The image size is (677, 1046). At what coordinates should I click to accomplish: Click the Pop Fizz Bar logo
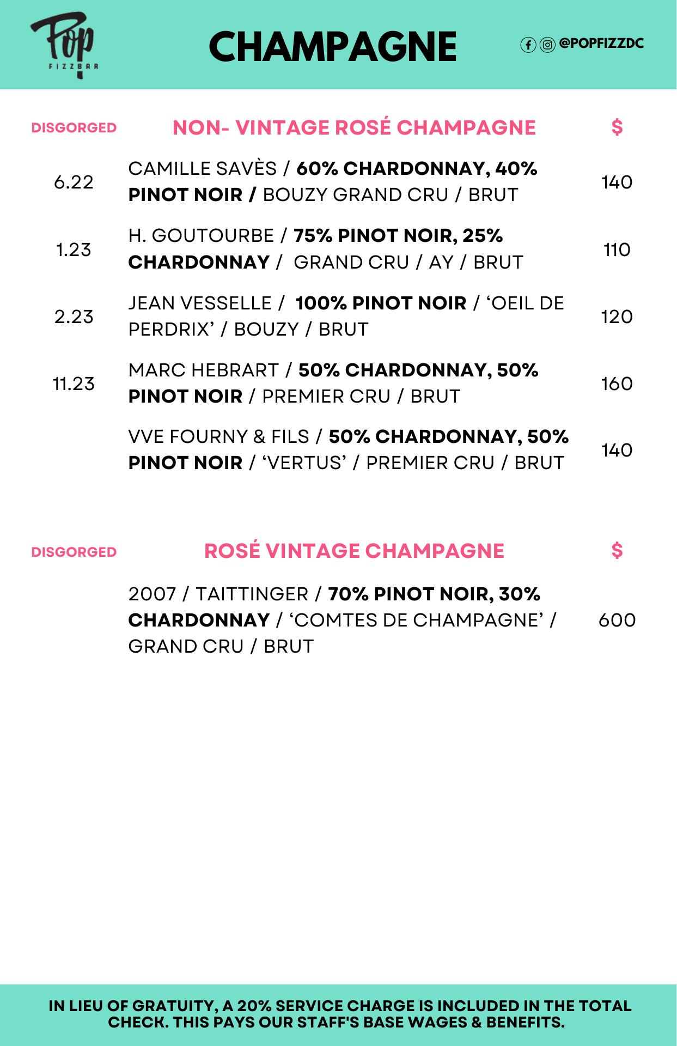(65, 46)
